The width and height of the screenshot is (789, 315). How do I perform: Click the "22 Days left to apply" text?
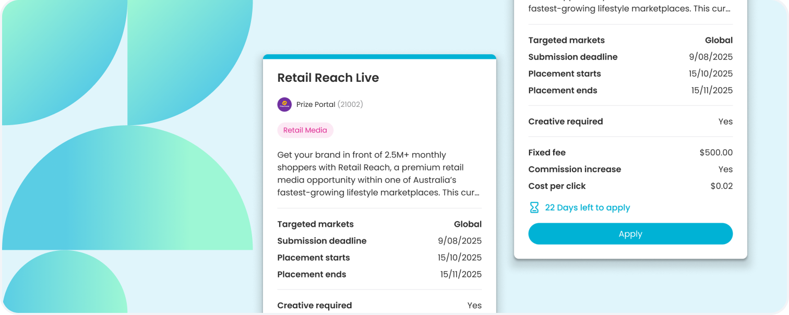click(x=588, y=208)
